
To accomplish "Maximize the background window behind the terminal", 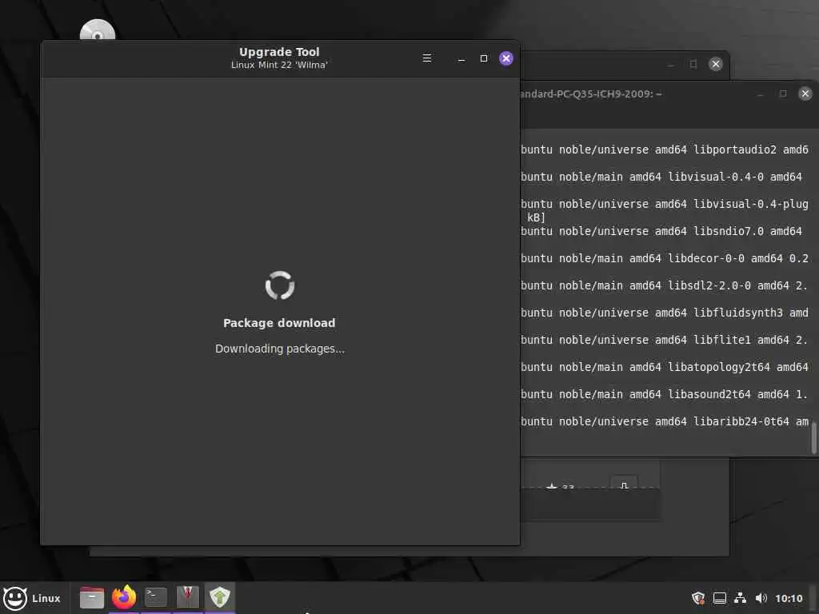I will [x=693, y=64].
